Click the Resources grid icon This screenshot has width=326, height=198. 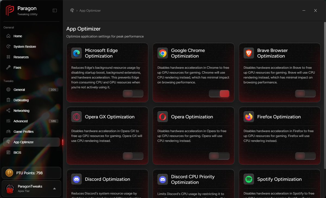(8, 57)
